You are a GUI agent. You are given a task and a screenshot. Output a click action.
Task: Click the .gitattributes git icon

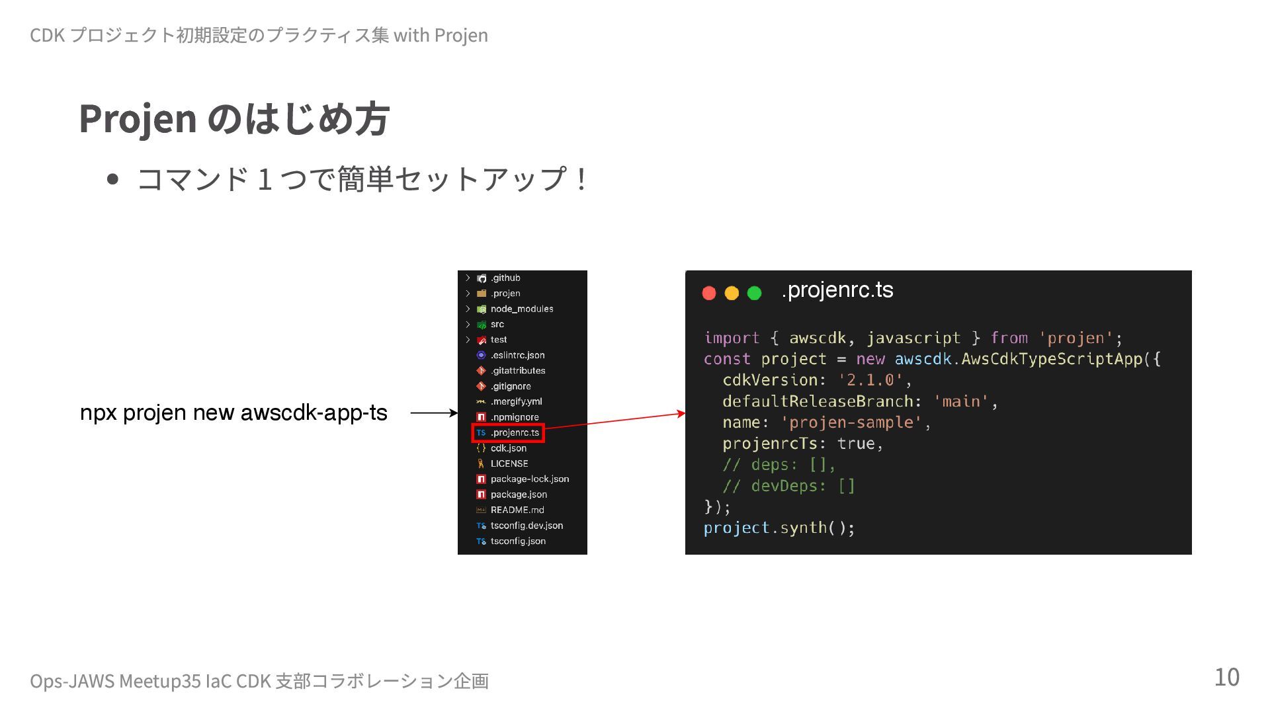click(x=482, y=371)
